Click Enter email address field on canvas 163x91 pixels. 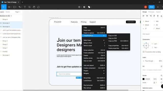69,74
